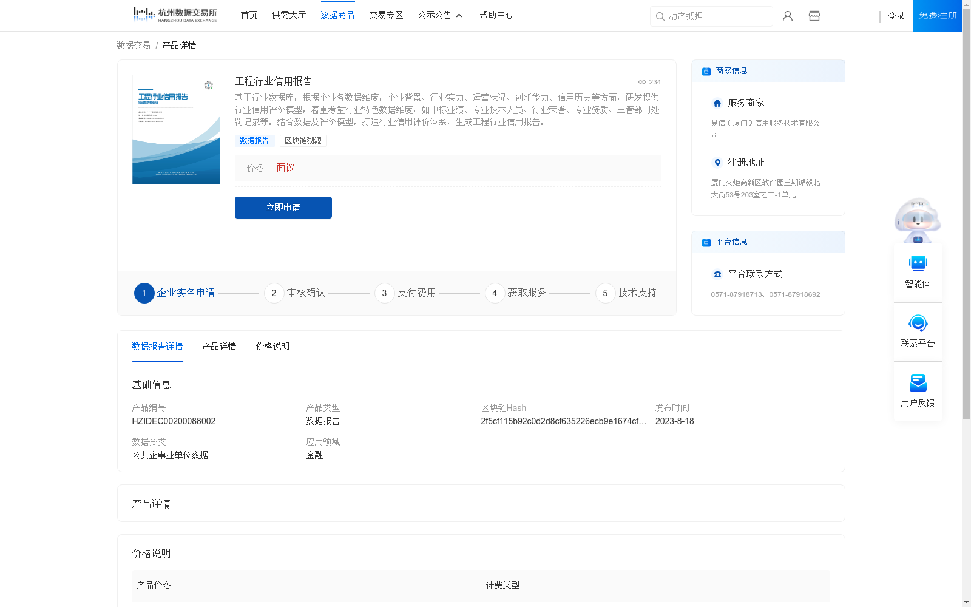Screen dimensions: 971x607
Task: Switch to 价格说明 tab
Action: click(x=272, y=347)
